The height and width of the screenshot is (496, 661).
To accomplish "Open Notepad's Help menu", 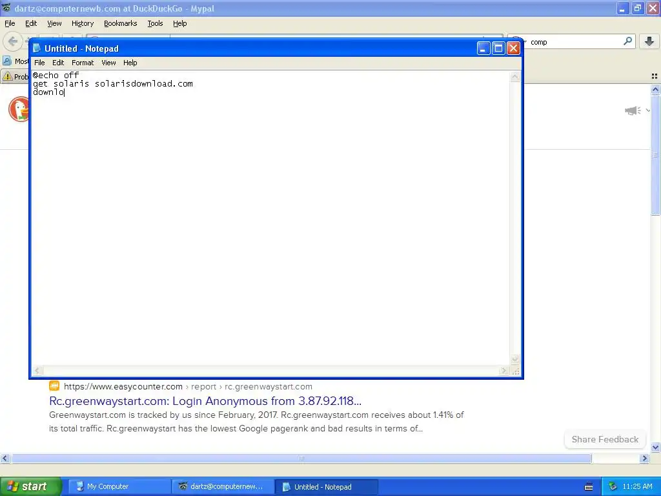I will 130,63.
